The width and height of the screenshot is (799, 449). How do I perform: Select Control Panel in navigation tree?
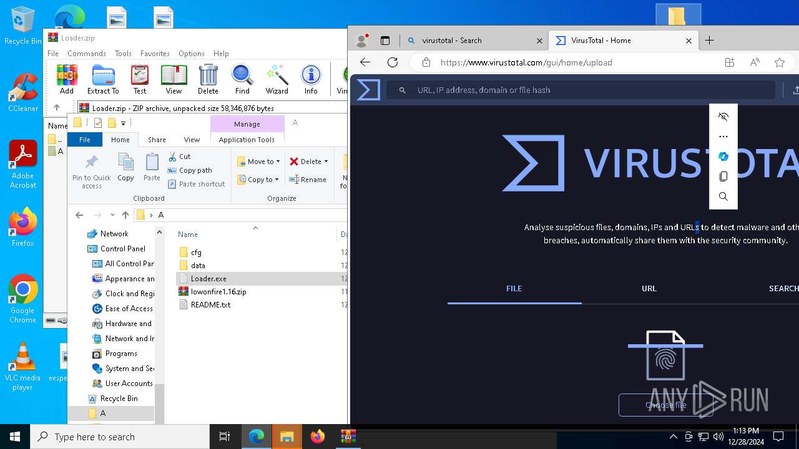tap(123, 249)
